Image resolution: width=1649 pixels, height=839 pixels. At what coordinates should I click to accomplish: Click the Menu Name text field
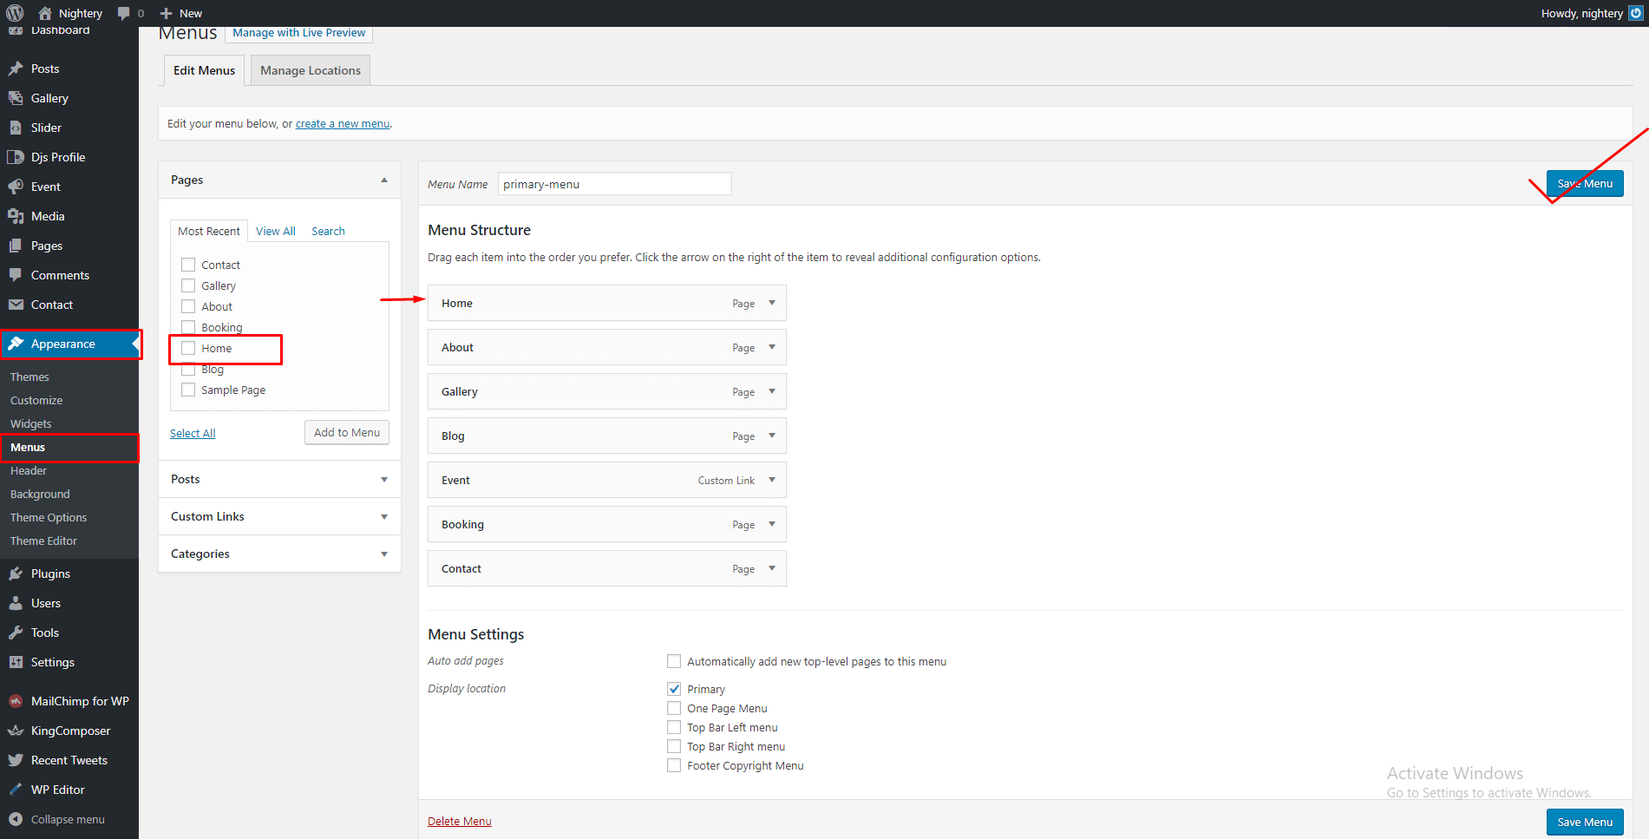click(614, 184)
